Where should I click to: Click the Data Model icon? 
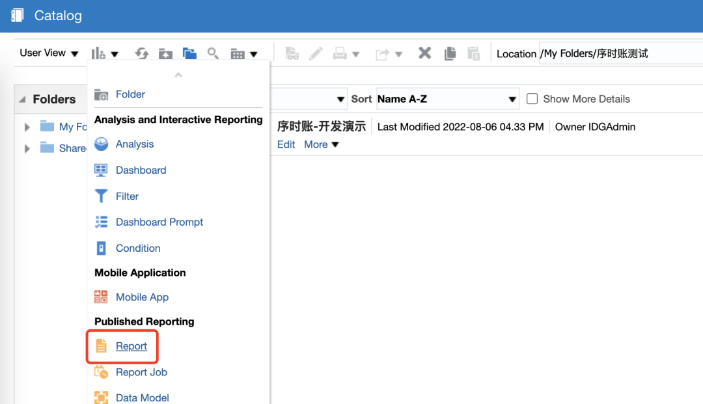tap(102, 397)
